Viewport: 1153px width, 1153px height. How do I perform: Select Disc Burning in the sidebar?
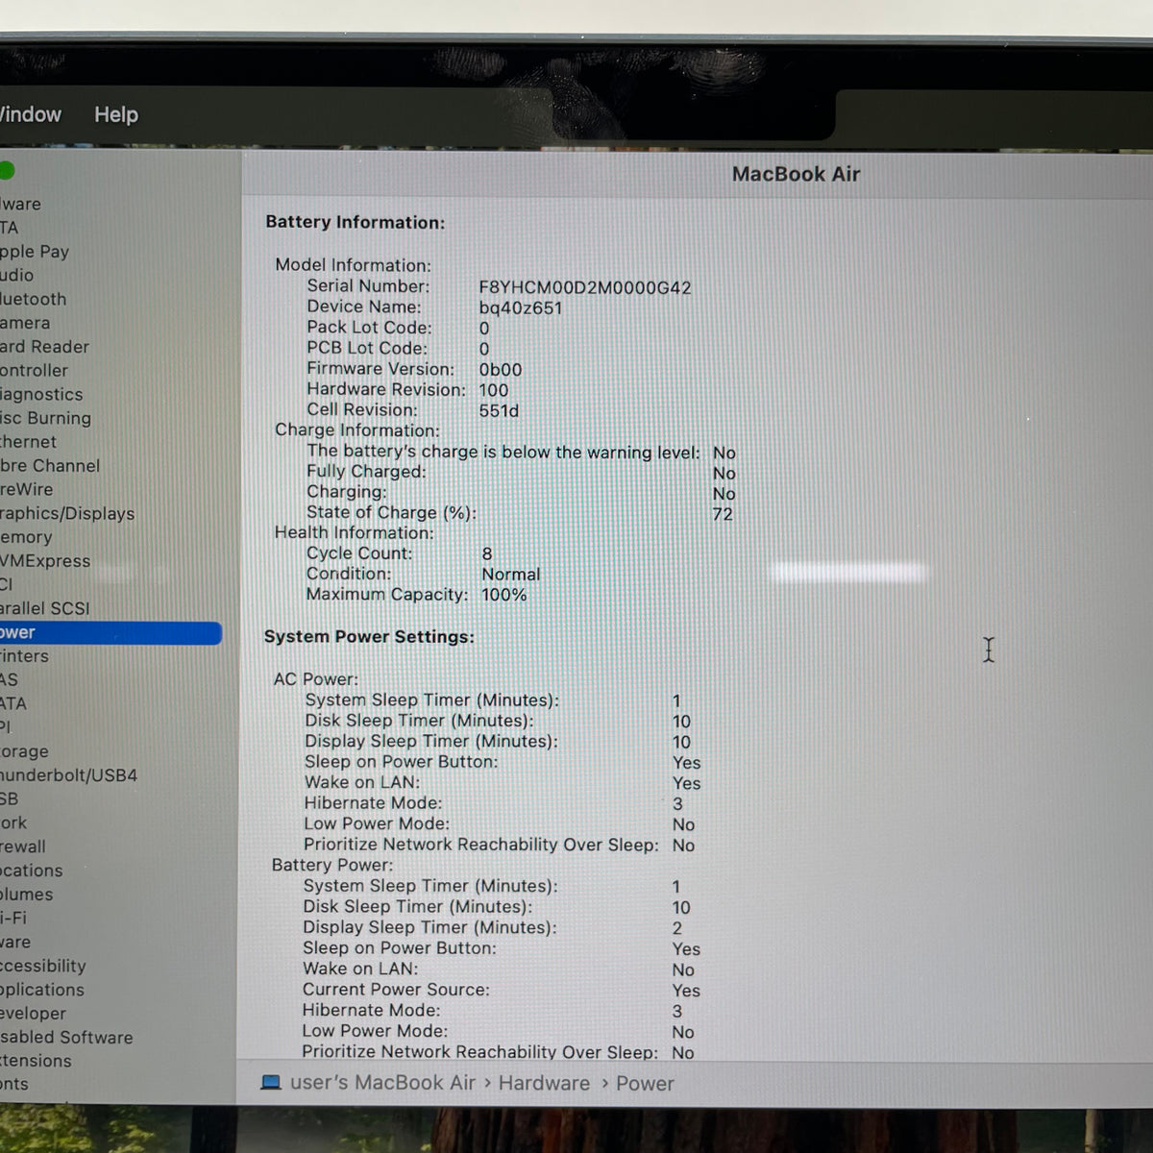point(45,419)
